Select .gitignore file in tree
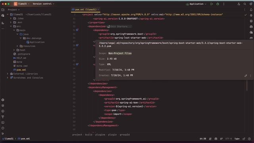Image resolution: width=254 pixels, height=143 pixels. tap(22, 54)
